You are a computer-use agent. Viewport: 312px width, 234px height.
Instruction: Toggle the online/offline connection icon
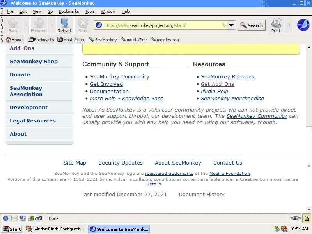pyautogui.click(x=296, y=218)
